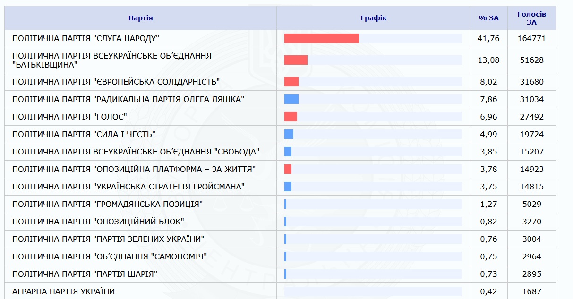Click the 41,76 percent value
Image resolution: width=573 pixels, height=299 pixels.
(x=489, y=38)
